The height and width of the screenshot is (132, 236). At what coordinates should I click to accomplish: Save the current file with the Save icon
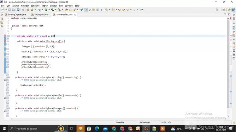point(9,10)
